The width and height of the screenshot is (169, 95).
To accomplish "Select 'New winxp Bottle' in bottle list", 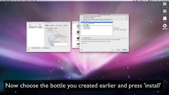I will coord(97,22).
